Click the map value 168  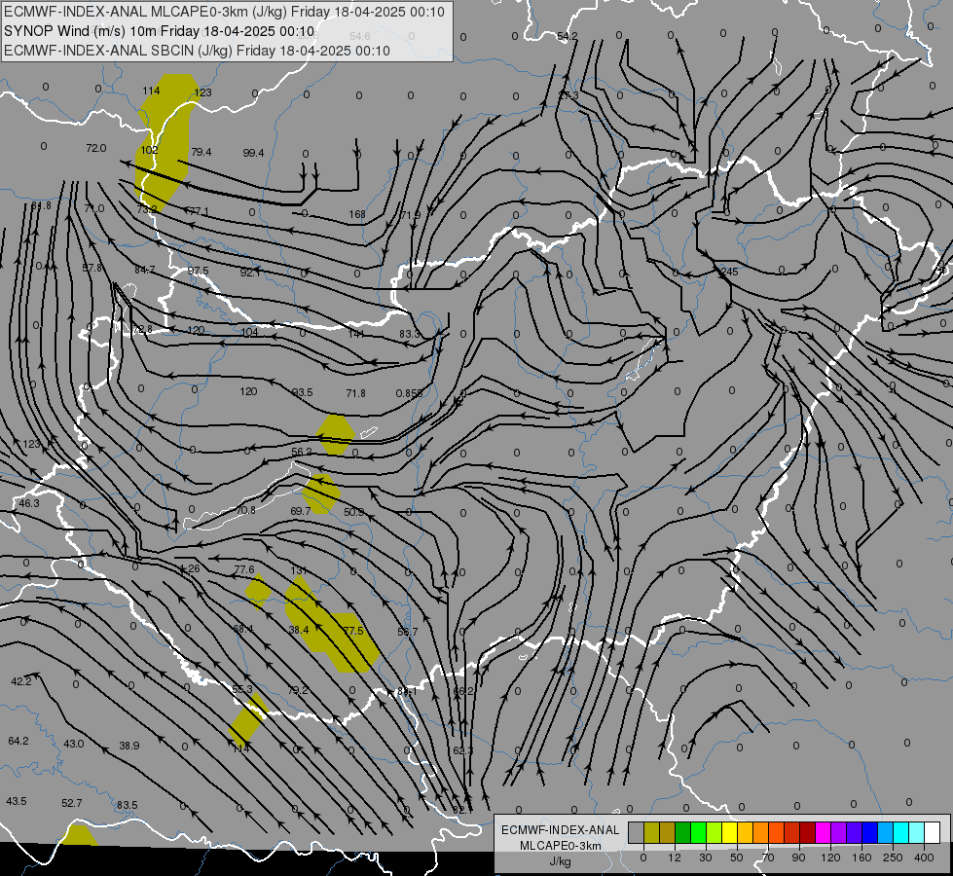tap(357, 214)
